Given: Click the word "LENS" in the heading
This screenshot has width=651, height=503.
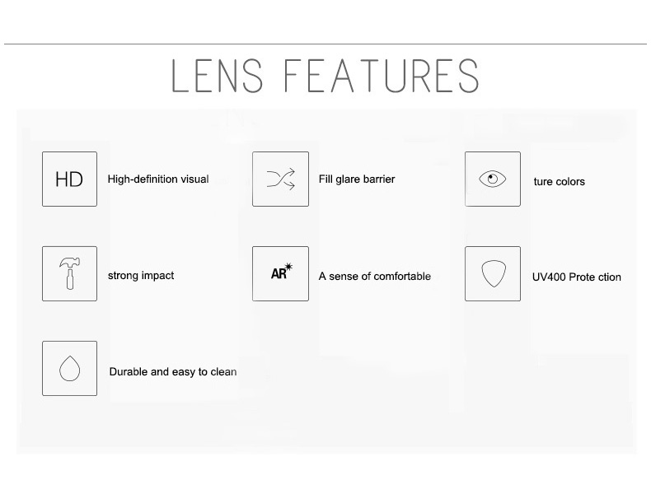Looking at the screenshot, I should pos(214,75).
